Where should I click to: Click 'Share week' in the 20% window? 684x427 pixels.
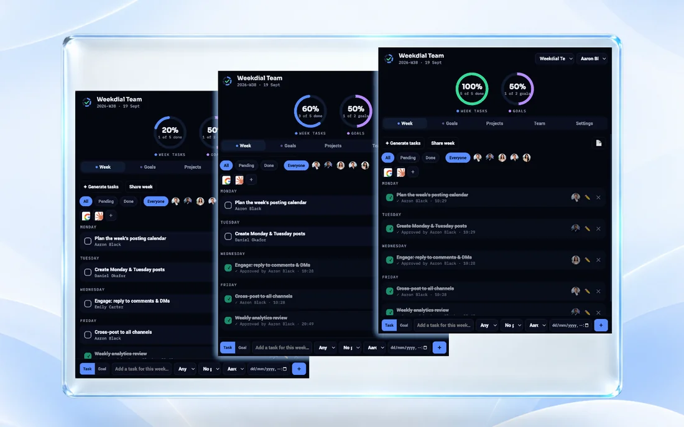[141, 187]
